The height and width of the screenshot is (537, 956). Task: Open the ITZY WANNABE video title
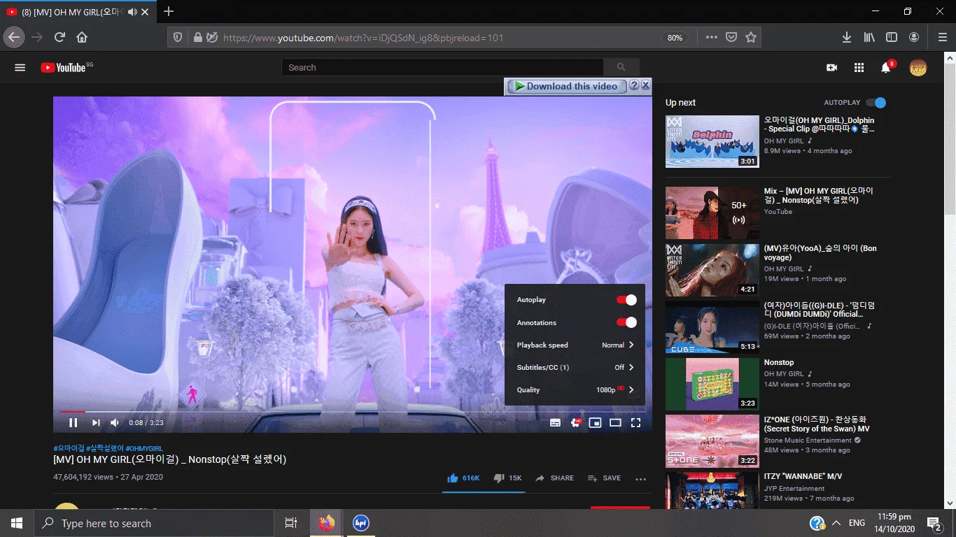point(803,477)
